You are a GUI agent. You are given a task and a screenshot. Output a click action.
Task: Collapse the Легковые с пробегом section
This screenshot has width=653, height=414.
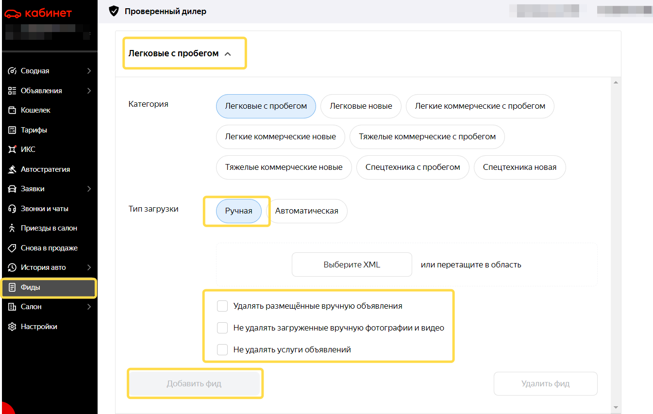pyautogui.click(x=228, y=54)
